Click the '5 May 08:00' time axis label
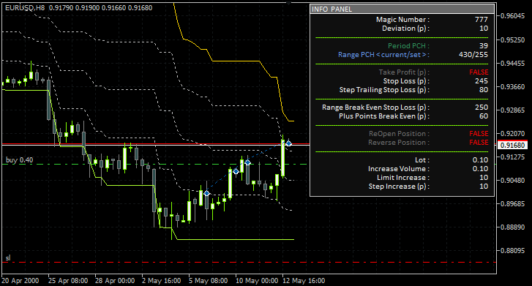 click(x=208, y=281)
